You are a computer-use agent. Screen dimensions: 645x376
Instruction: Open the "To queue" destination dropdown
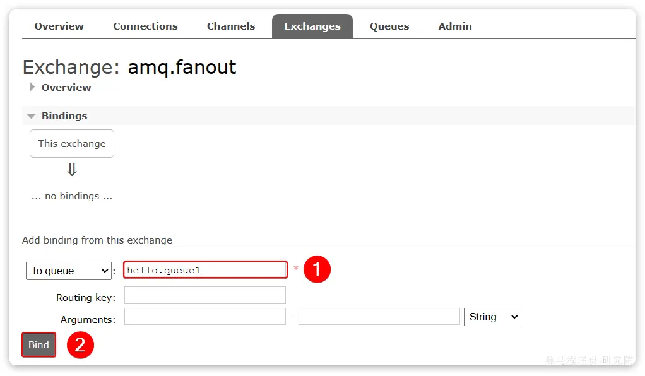coord(69,271)
